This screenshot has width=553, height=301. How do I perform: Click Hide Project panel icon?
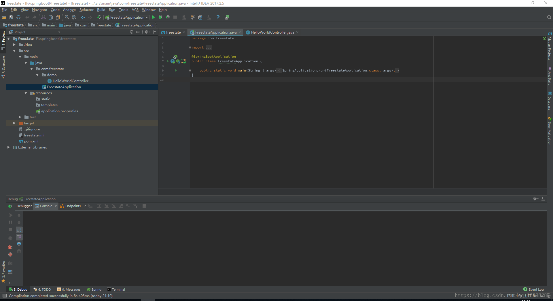click(154, 32)
